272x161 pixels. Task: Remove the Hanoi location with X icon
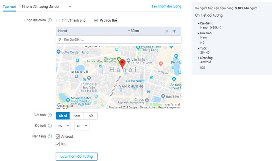(167, 31)
